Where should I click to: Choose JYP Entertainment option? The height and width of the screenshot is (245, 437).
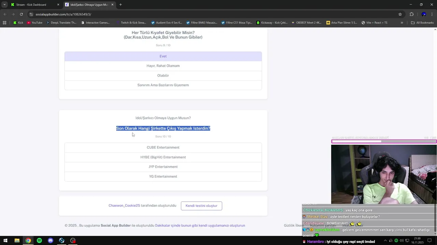(163, 167)
